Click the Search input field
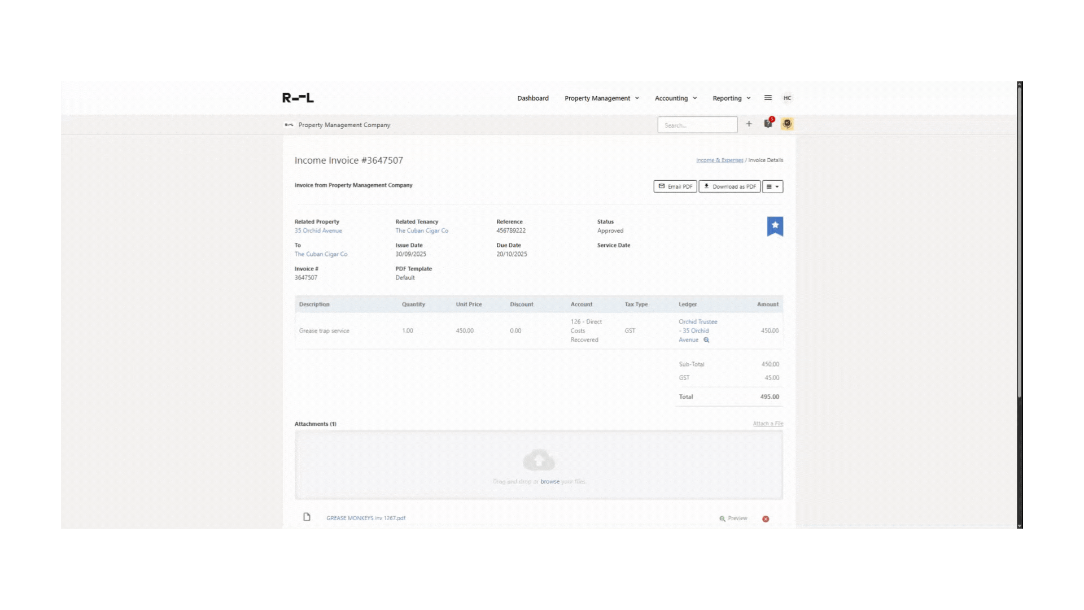The height and width of the screenshot is (610, 1084). pos(697,125)
